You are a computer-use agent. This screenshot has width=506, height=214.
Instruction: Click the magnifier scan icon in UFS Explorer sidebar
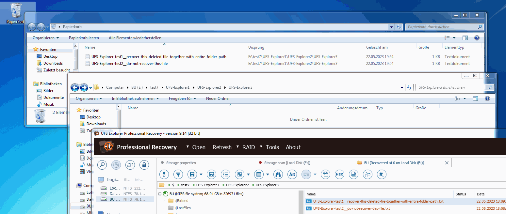[x=102, y=165]
